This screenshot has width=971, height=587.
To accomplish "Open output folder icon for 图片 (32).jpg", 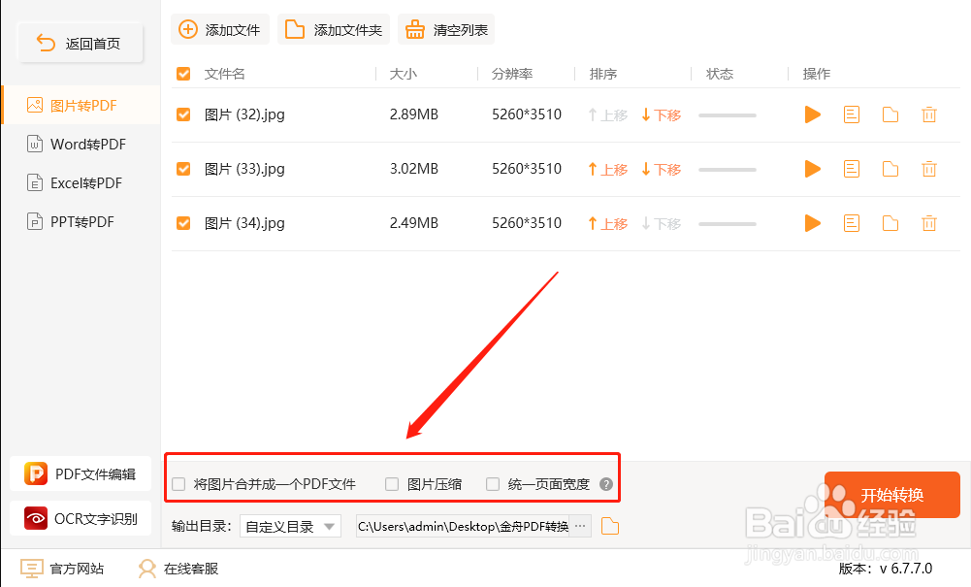I will (x=890, y=114).
